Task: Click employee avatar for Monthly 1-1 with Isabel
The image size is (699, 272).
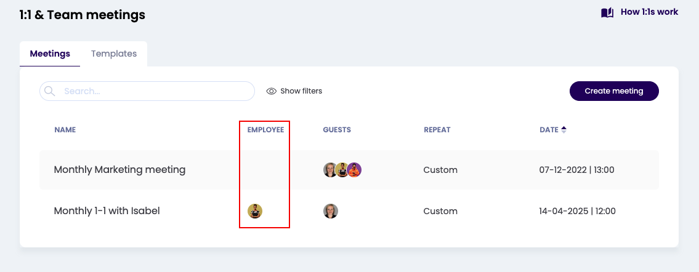Action: pos(255,211)
